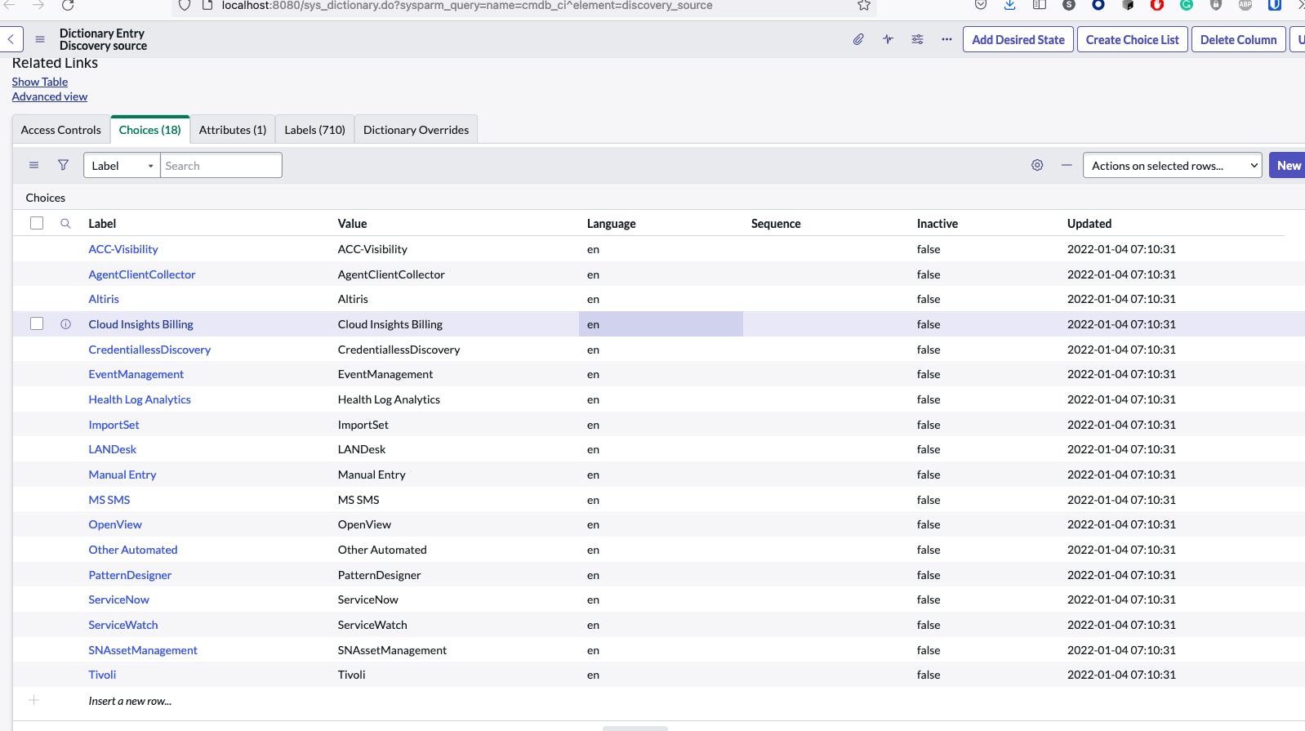The width and height of the screenshot is (1305, 731).
Task: Open the LANDesk choice record
Action: pyautogui.click(x=113, y=449)
